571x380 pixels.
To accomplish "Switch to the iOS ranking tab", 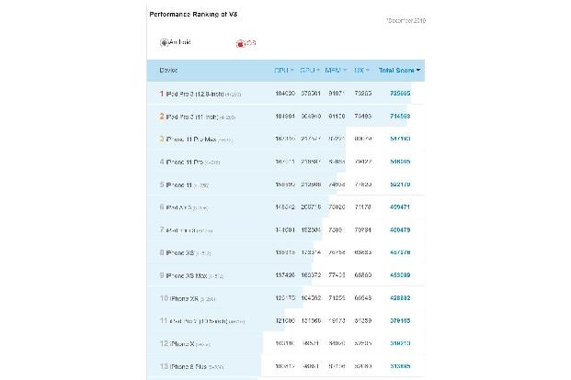I will [246, 43].
